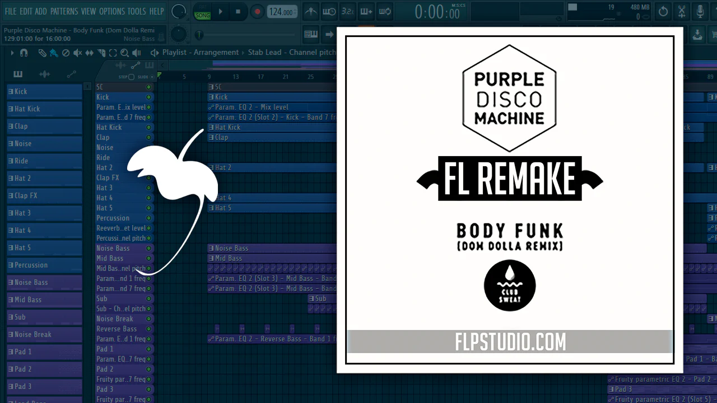Click the scissors one-click audio recording icon
717x403 pixels.
682,12
